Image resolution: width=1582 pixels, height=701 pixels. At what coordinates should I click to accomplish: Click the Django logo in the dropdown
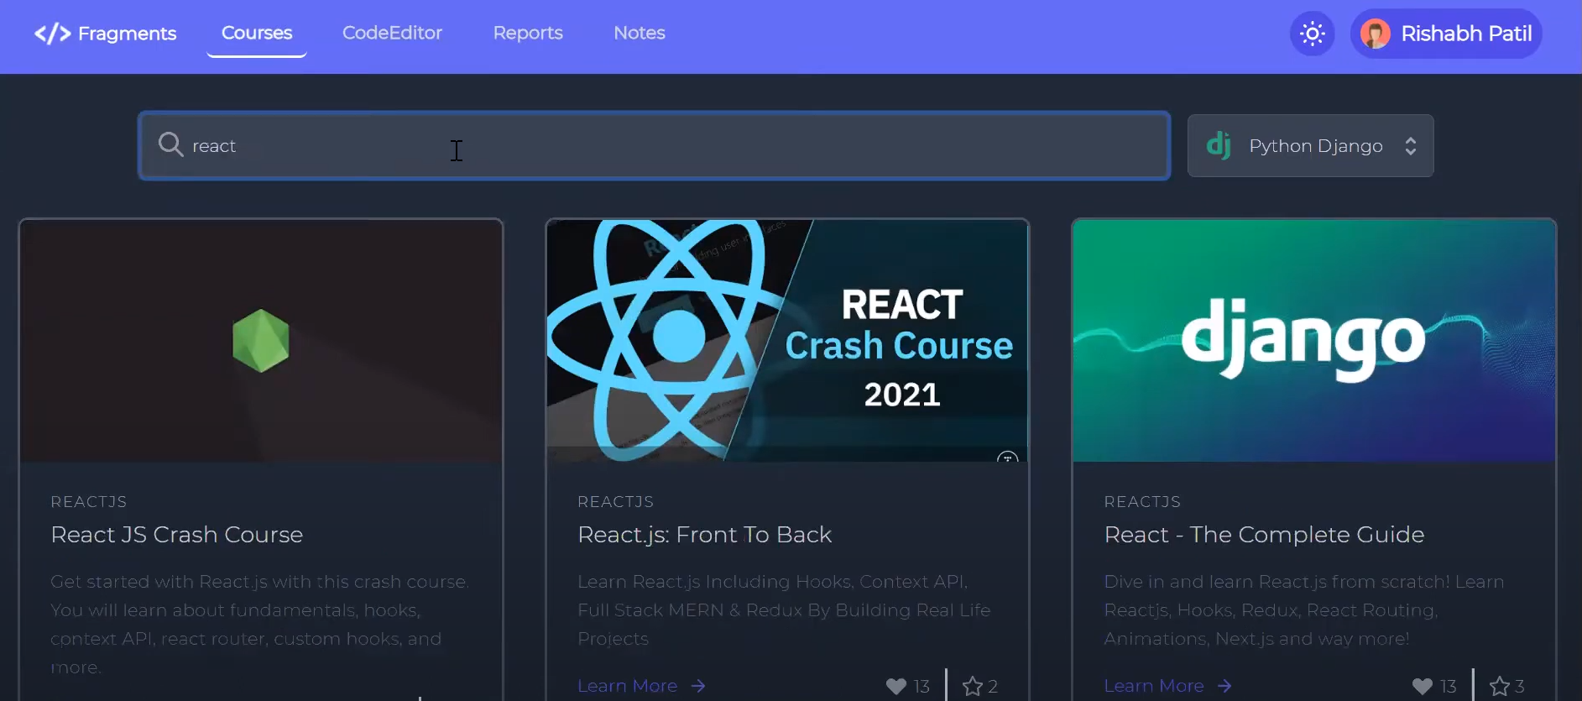(x=1219, y=145)
